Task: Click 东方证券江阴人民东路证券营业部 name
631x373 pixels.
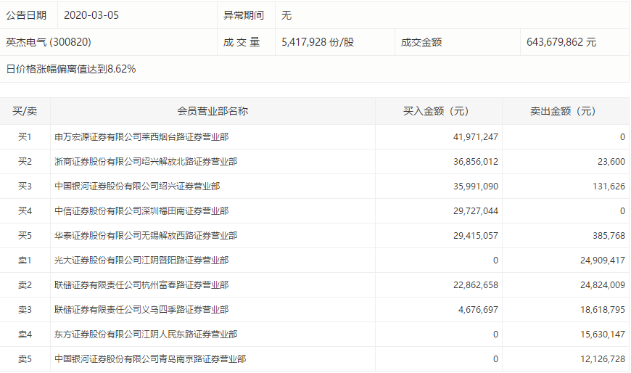Action: (x=146, y=334)
